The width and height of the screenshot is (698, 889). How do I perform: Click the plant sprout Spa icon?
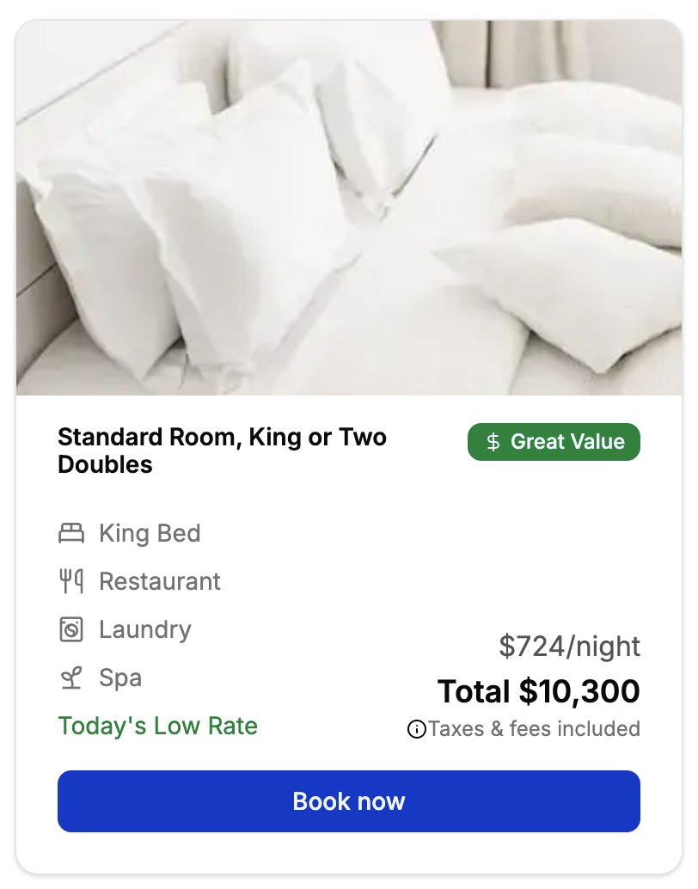pyautogui.click(x=71, y=678)
